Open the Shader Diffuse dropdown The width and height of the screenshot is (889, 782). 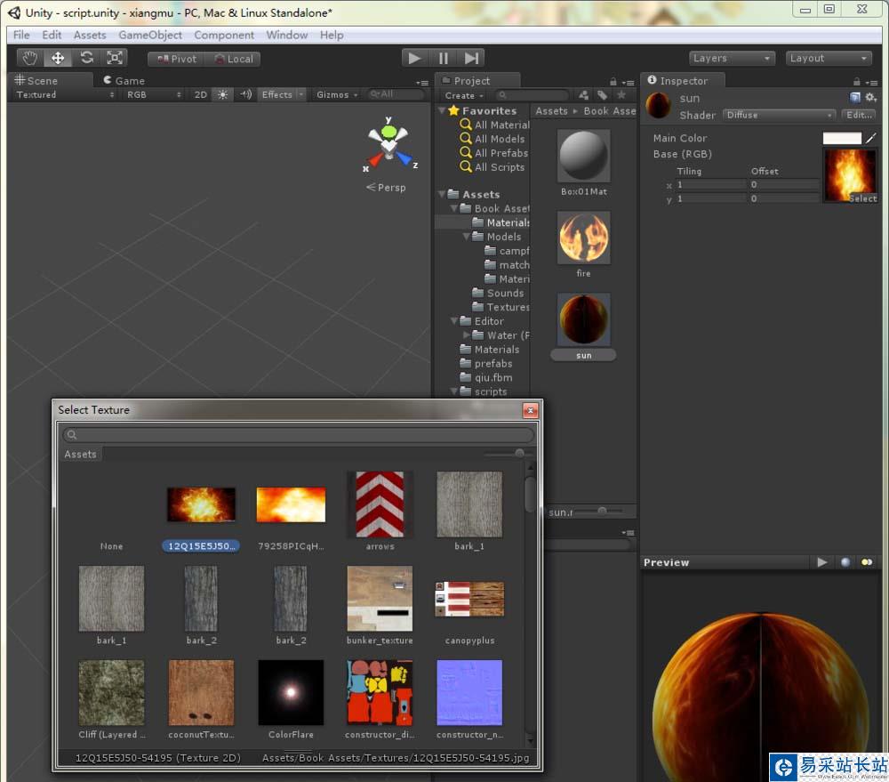(x=779, y=115)
